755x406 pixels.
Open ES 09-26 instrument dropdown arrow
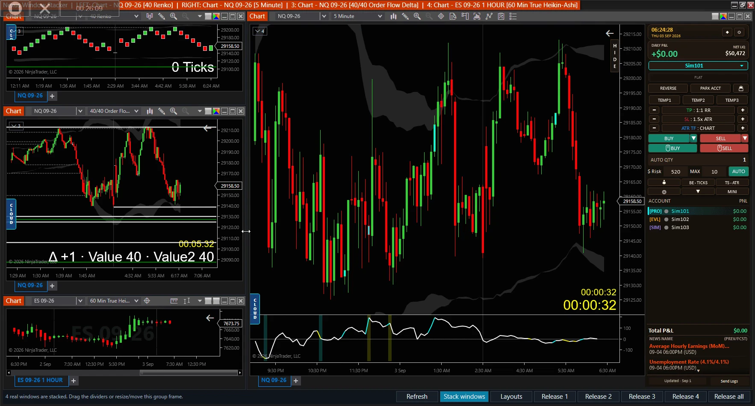(80, 301)
